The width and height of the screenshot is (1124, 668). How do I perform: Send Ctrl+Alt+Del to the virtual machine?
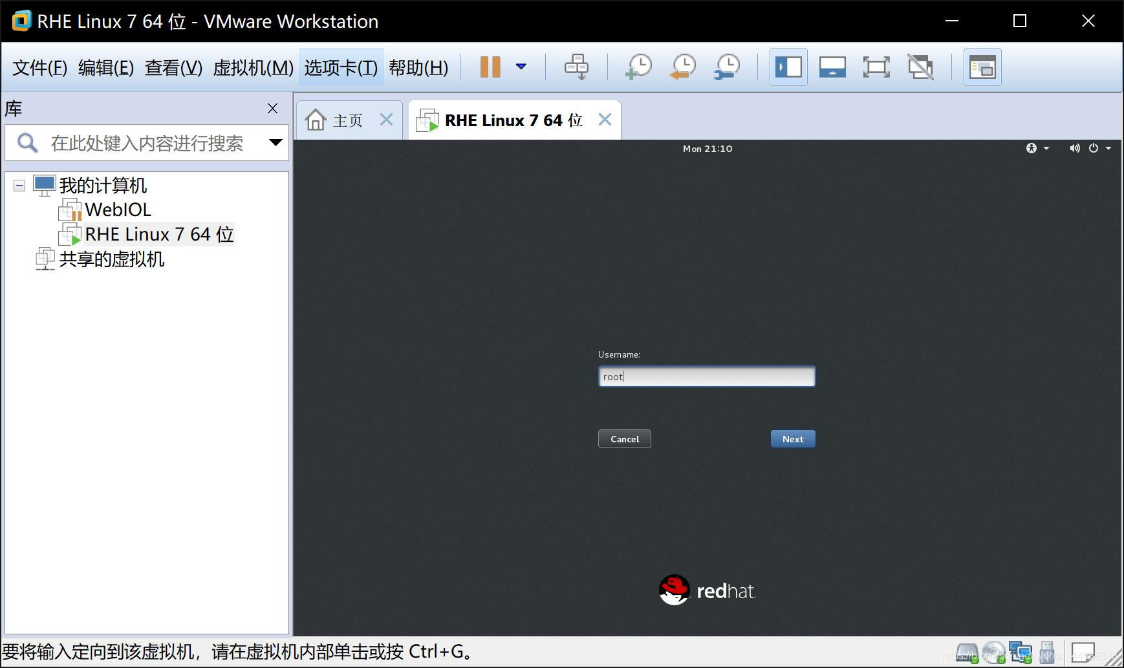(x=576, y=67)
